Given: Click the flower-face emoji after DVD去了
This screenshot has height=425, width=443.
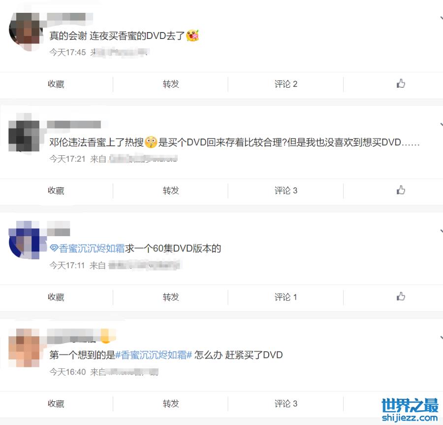Looking at the screenshot, I should (x=192, y=35).
